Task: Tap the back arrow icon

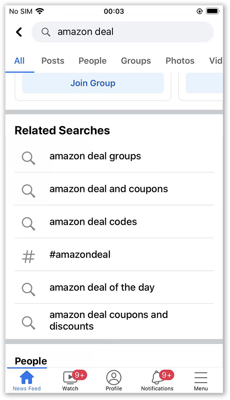Action: pos(19,32)
